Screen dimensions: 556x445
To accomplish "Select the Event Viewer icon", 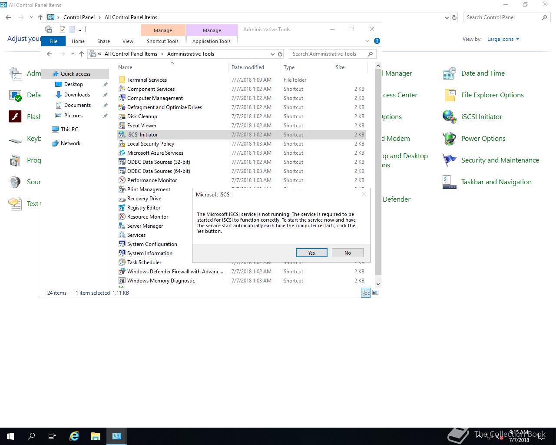I will pos(122,126).
